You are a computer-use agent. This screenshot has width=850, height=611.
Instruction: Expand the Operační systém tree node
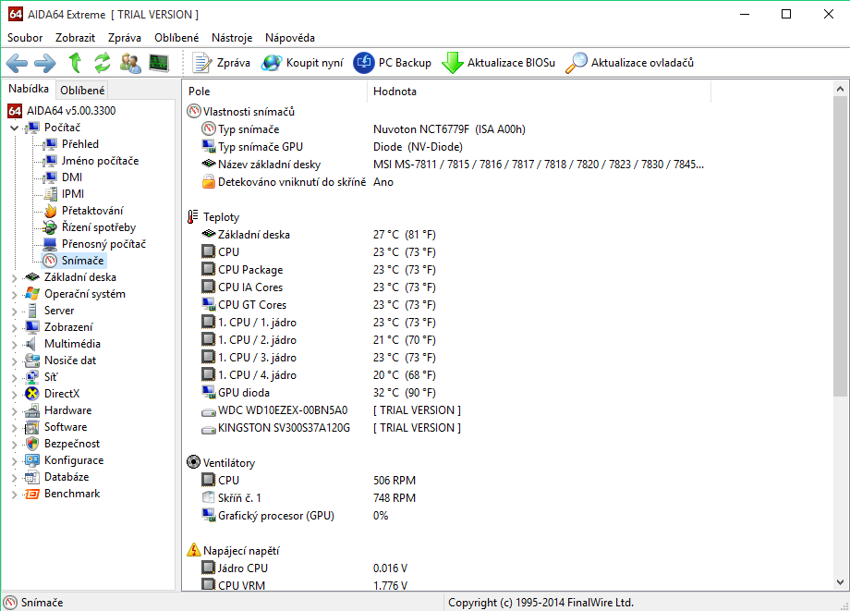coord(14,294)
